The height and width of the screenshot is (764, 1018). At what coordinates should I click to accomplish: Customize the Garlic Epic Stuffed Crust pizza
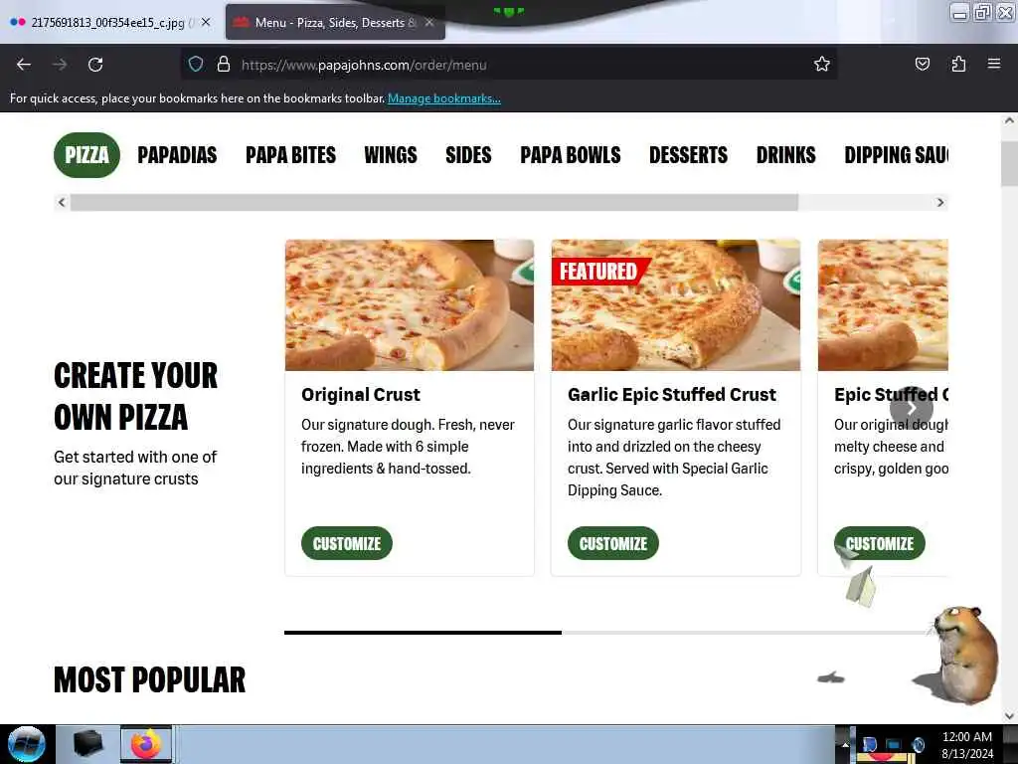point(612,543)
